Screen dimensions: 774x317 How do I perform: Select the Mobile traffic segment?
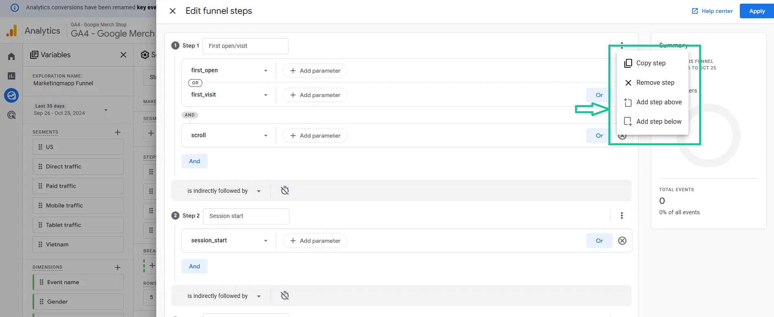pos(78,205)
